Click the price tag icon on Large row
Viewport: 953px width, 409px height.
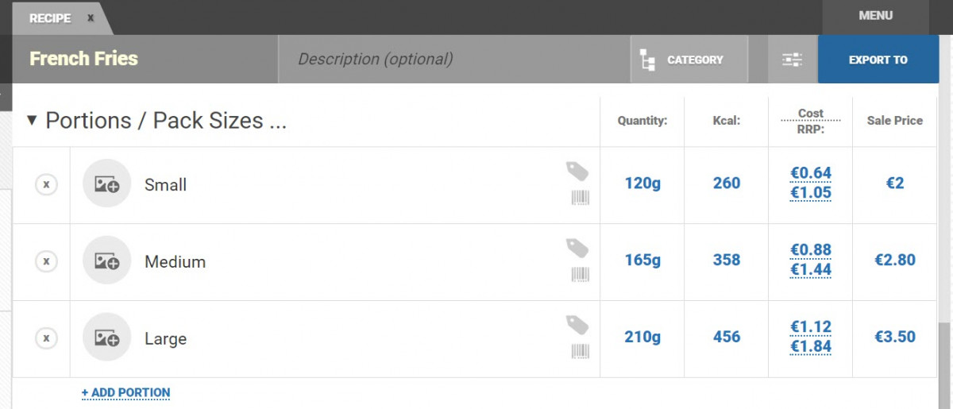[x=577, y=325]
